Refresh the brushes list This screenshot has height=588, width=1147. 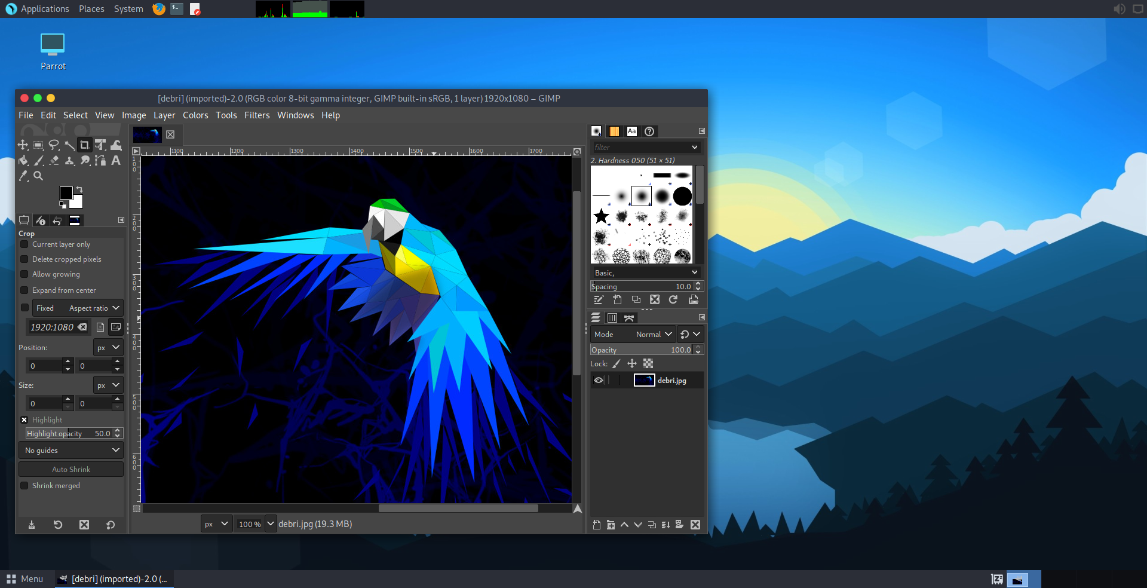click(x=673, y=299)
